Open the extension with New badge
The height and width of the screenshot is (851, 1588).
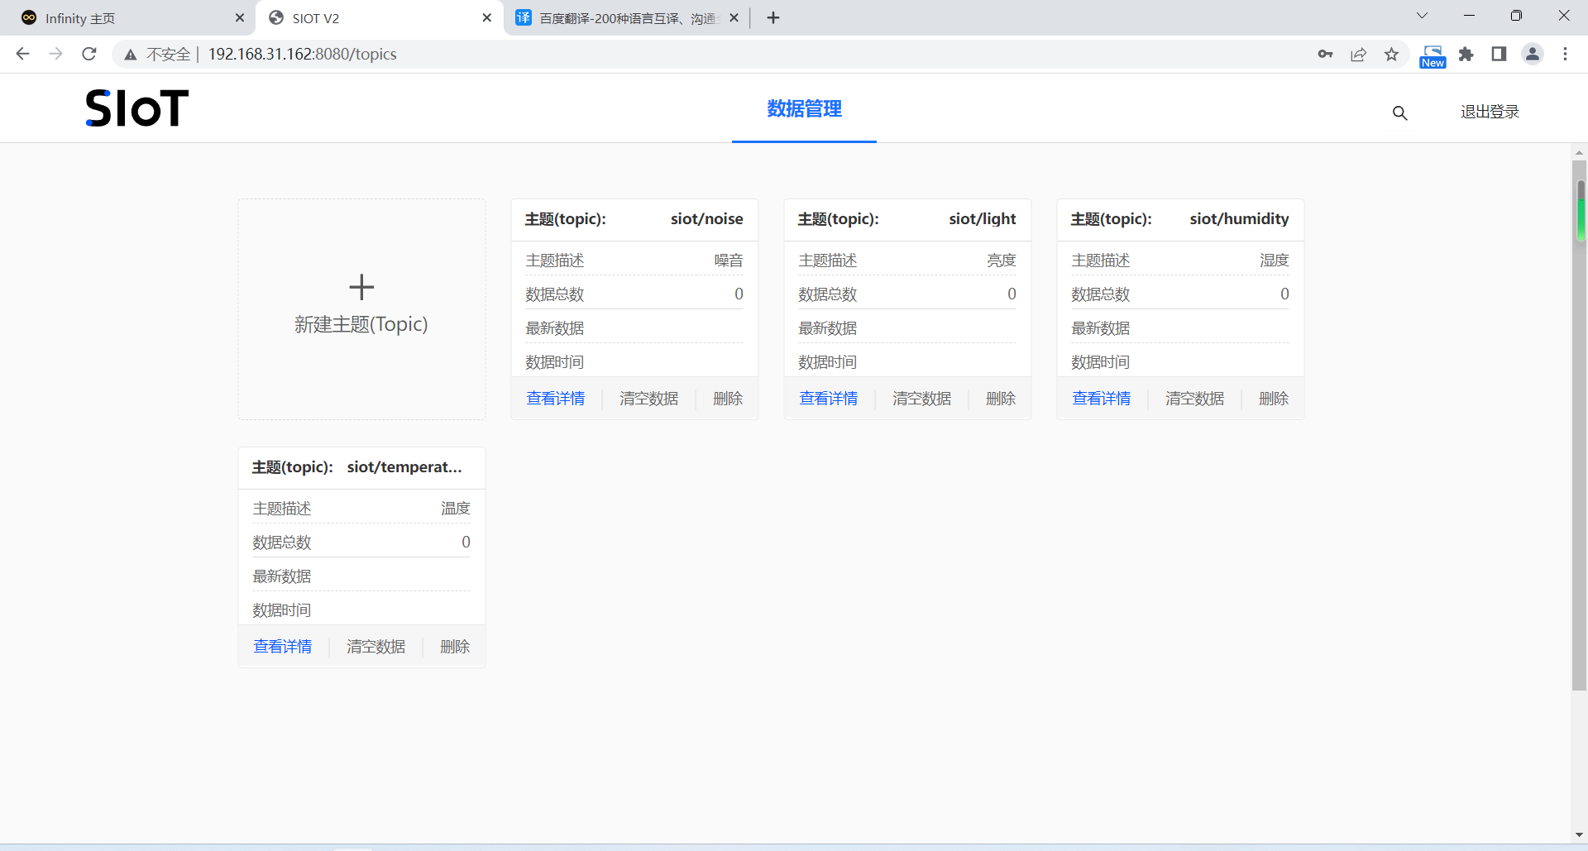coord(1433,56)
